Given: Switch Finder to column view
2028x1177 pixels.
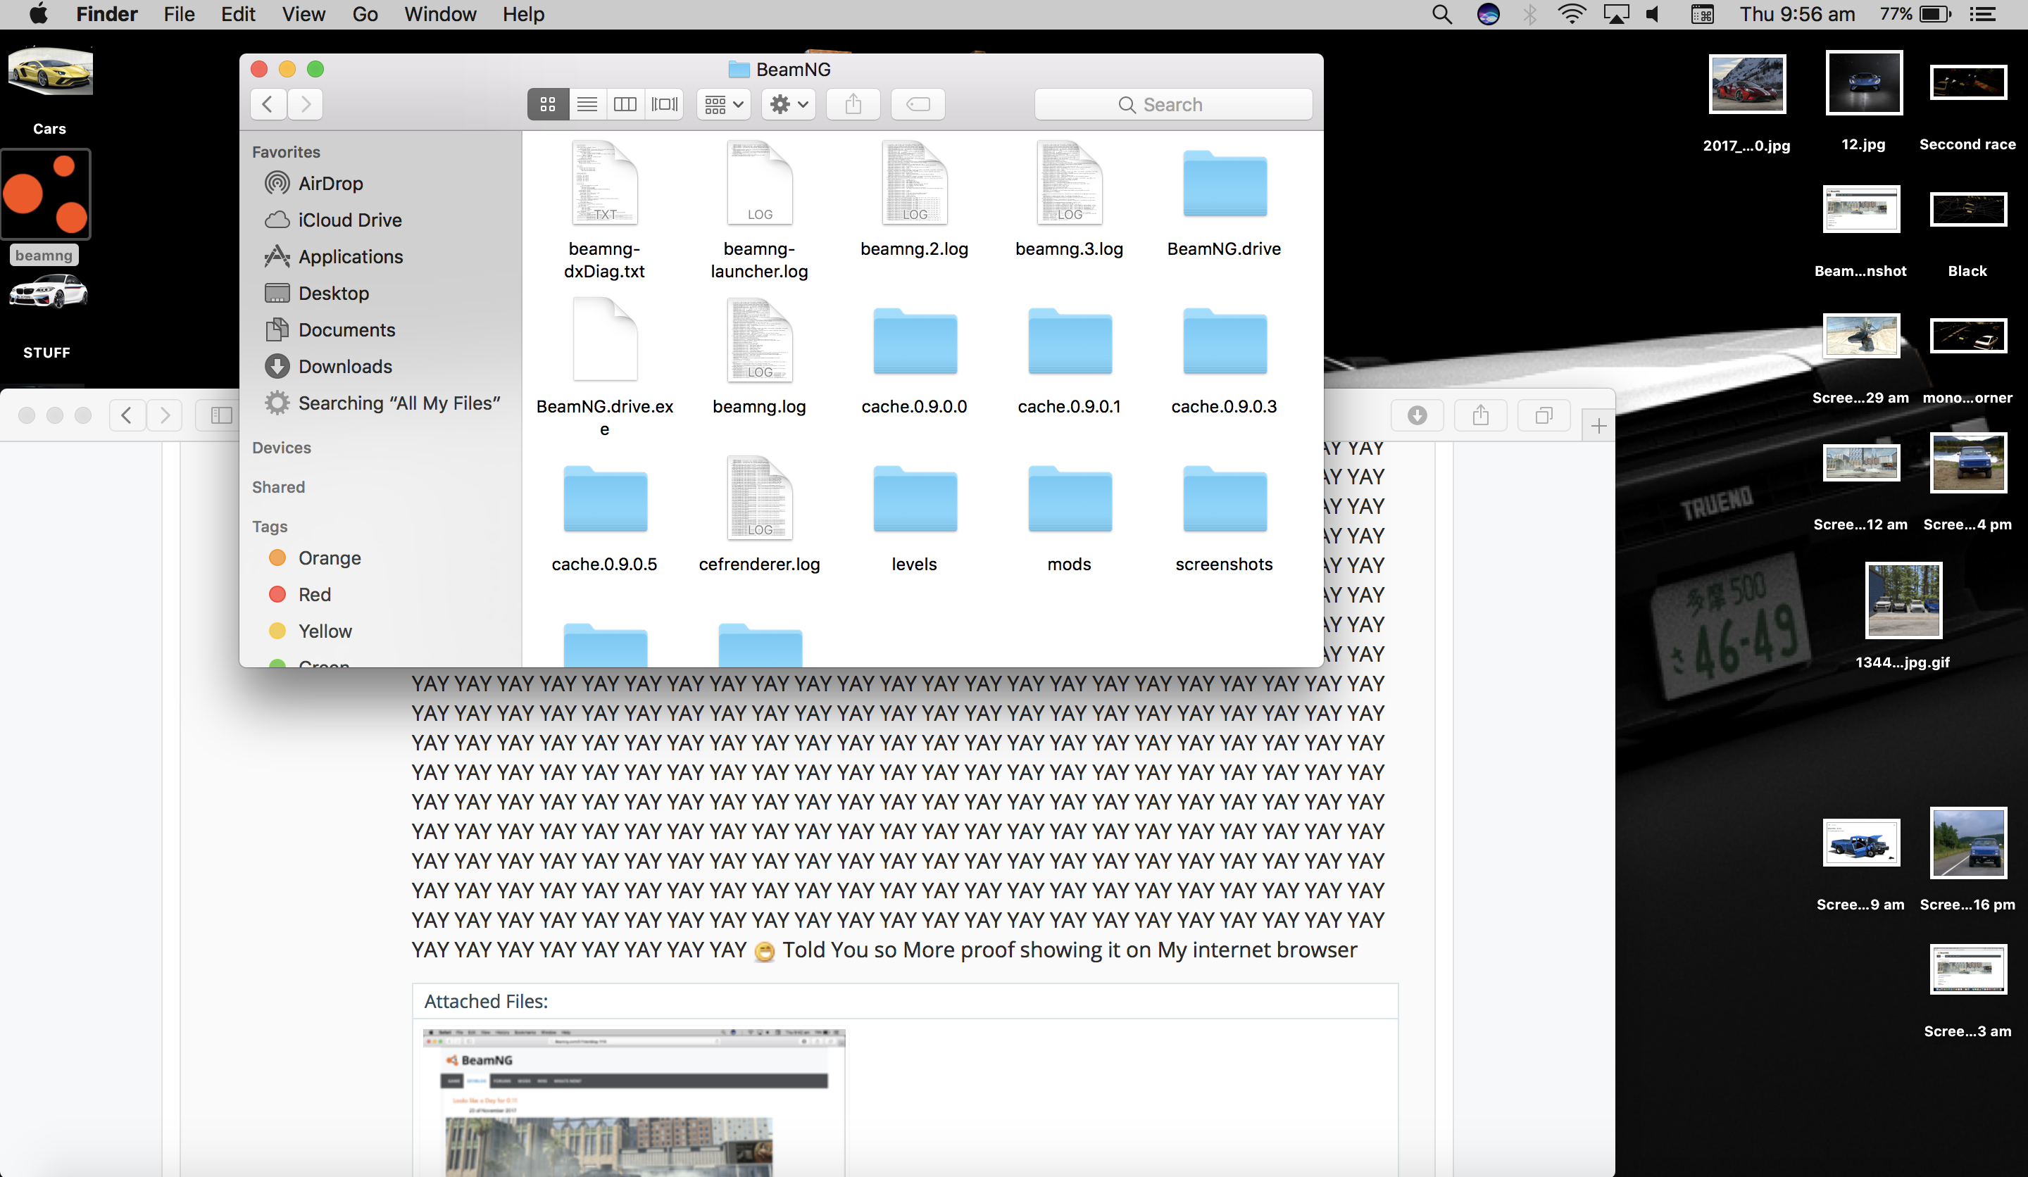Looking at the screenshot, I should click(x=625, y=105).
